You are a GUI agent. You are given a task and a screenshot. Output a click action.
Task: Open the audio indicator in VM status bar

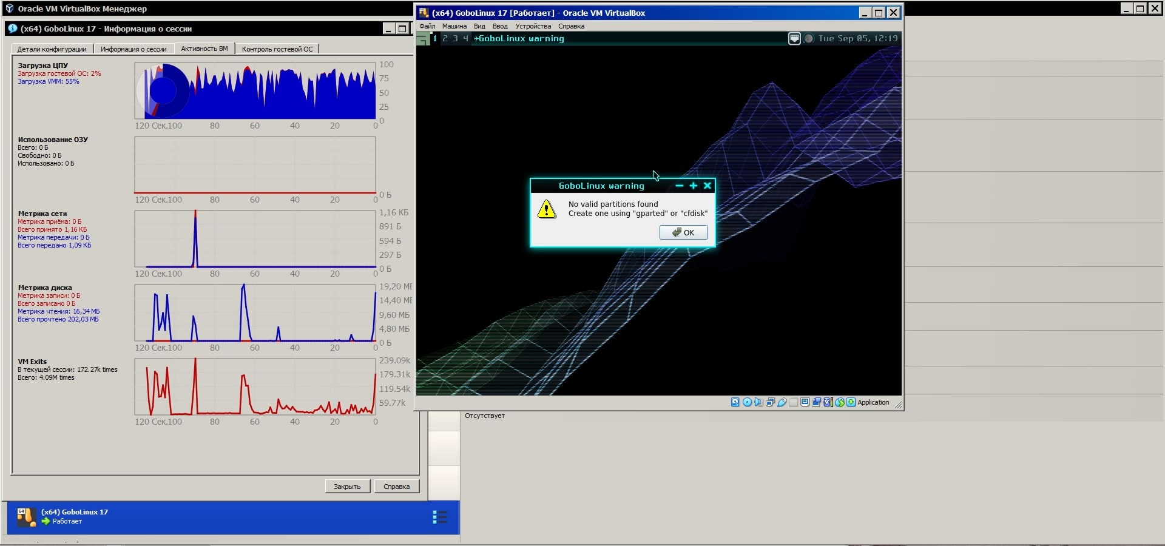tap(758, 402)
